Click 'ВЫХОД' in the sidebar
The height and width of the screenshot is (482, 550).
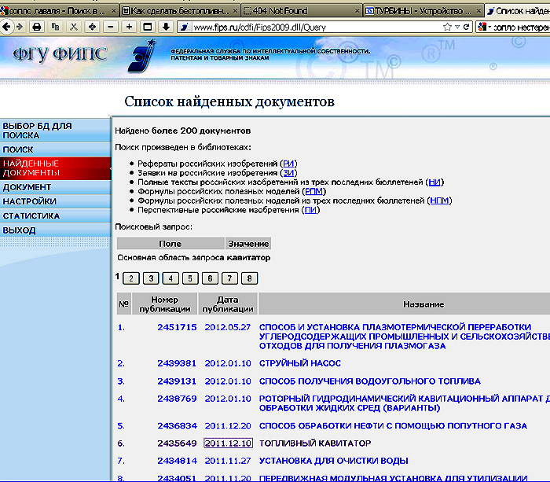(x=56, y=230)
